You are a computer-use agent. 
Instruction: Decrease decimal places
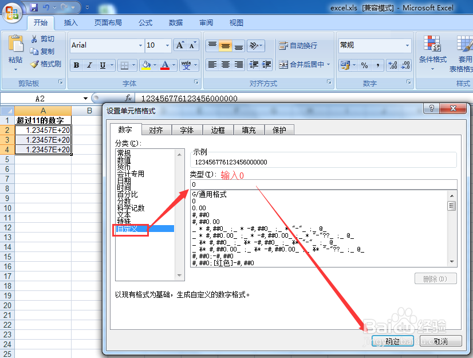tap(405, 65)
